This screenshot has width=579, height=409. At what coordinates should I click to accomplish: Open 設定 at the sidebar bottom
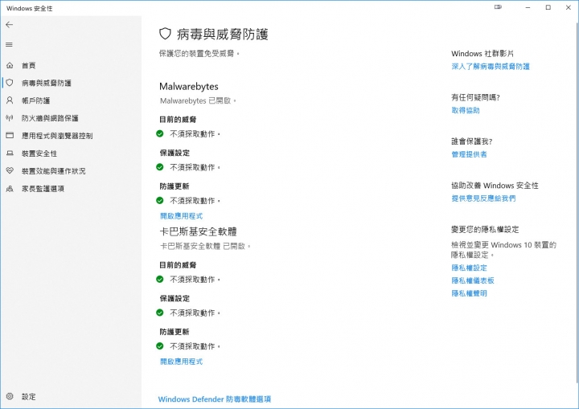[x=28, y=397]
